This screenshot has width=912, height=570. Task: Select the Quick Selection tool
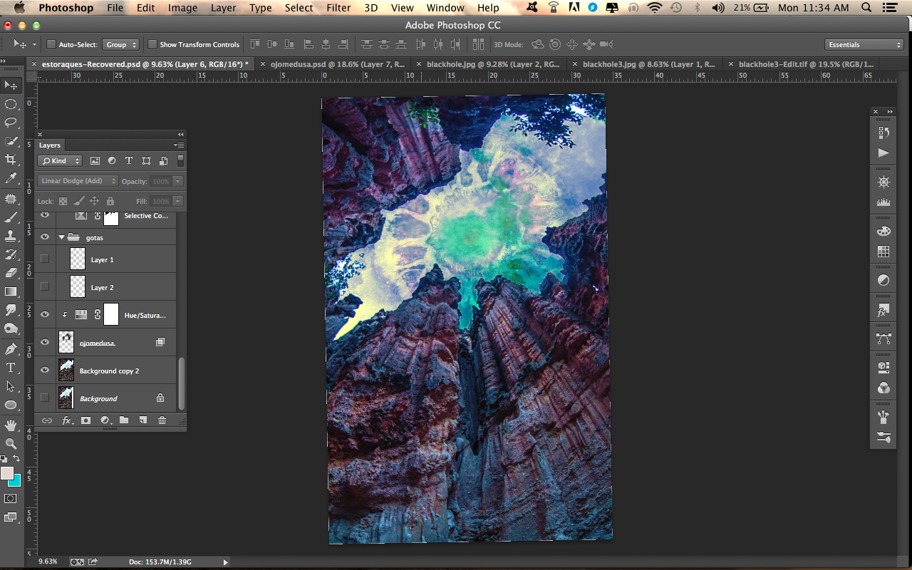click(x=11, y=141)
